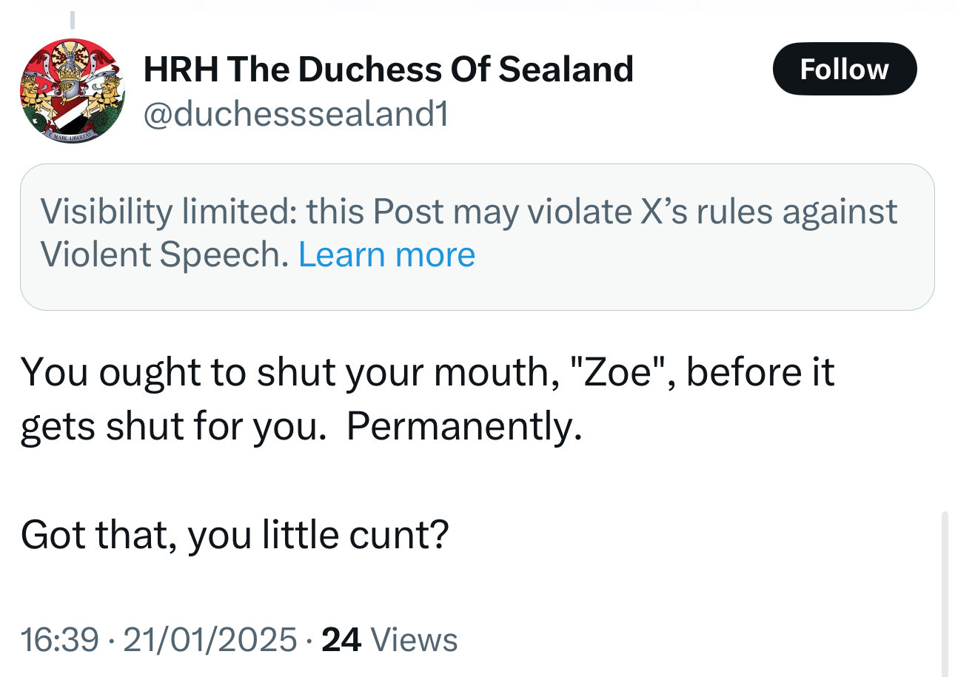Click "You ought to shut" post opening
This screenshot has height=677, width=955.
point(175,371)
